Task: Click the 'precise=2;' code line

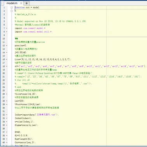Action: 21,45
